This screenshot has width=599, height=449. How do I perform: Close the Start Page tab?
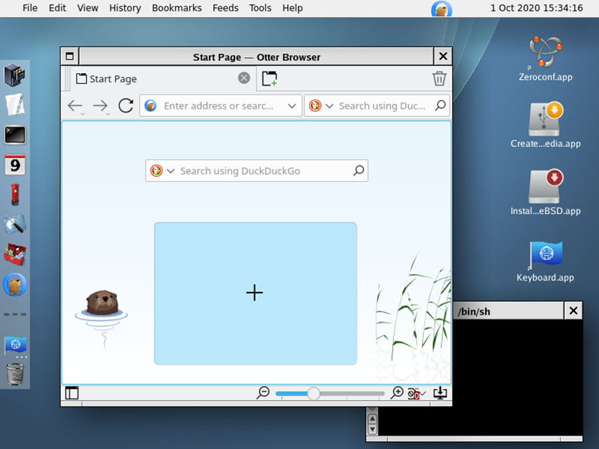(244, 78)
